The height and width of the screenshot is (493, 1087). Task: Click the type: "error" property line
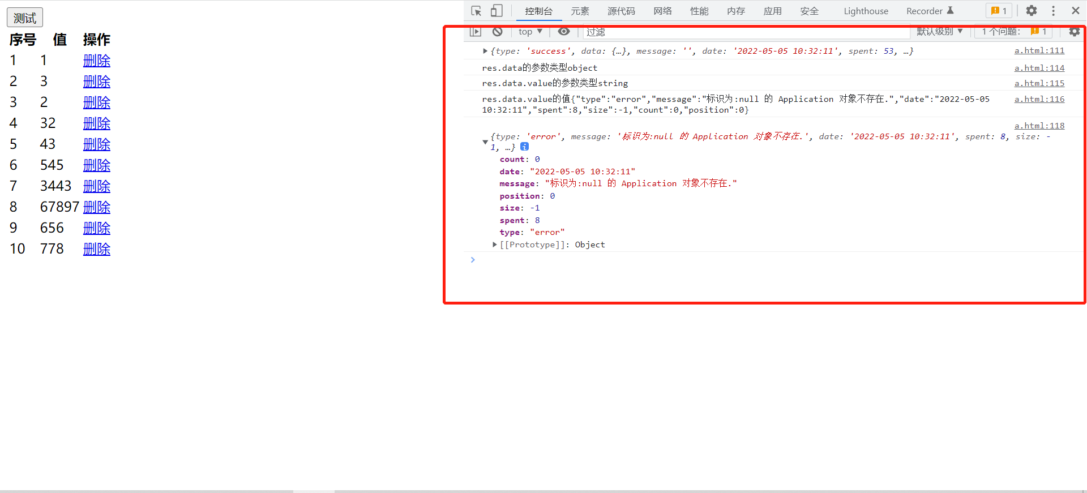tap(532, 232)
